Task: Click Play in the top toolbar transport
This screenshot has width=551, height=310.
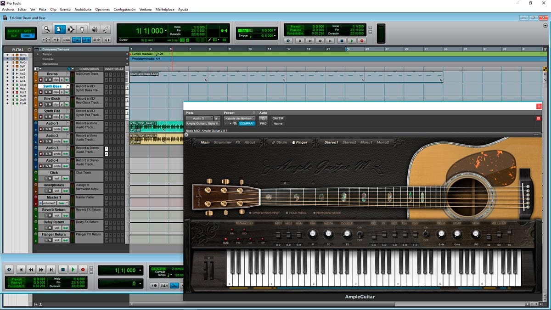Action: click(351, 41)
